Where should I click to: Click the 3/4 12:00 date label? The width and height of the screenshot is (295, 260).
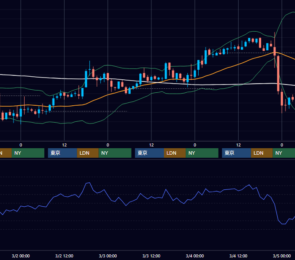(238, 256)
